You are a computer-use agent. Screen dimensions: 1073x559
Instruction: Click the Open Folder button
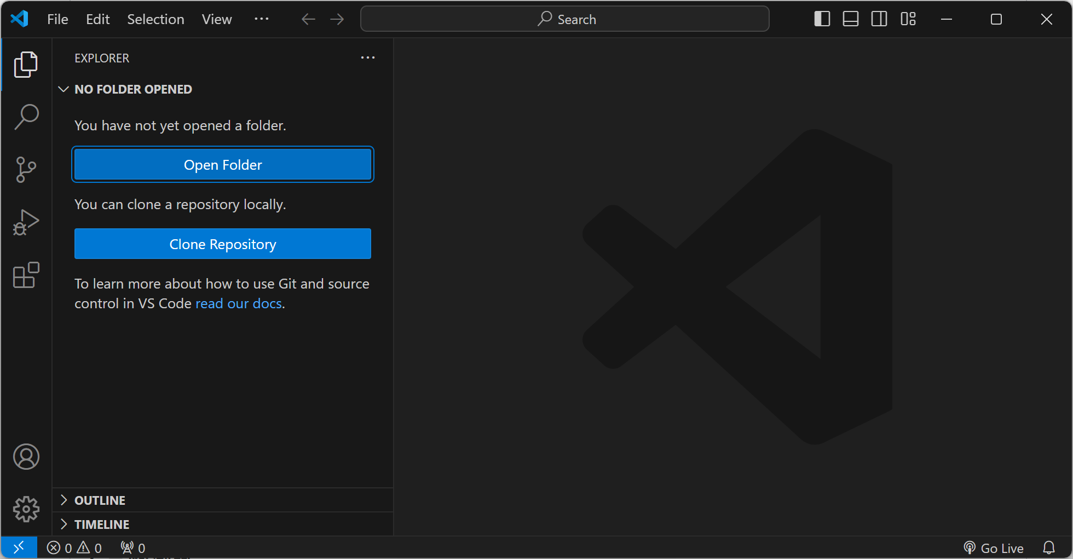(x=223, y=165)
